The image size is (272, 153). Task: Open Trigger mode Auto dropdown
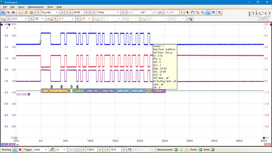[46, 150]
